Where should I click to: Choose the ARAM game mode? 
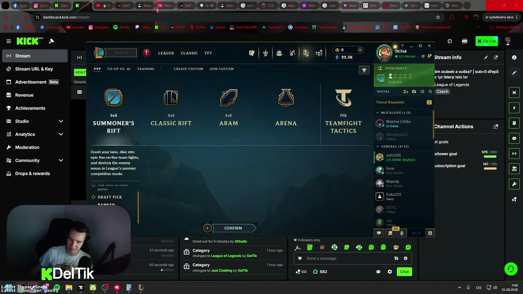(228, 108)
